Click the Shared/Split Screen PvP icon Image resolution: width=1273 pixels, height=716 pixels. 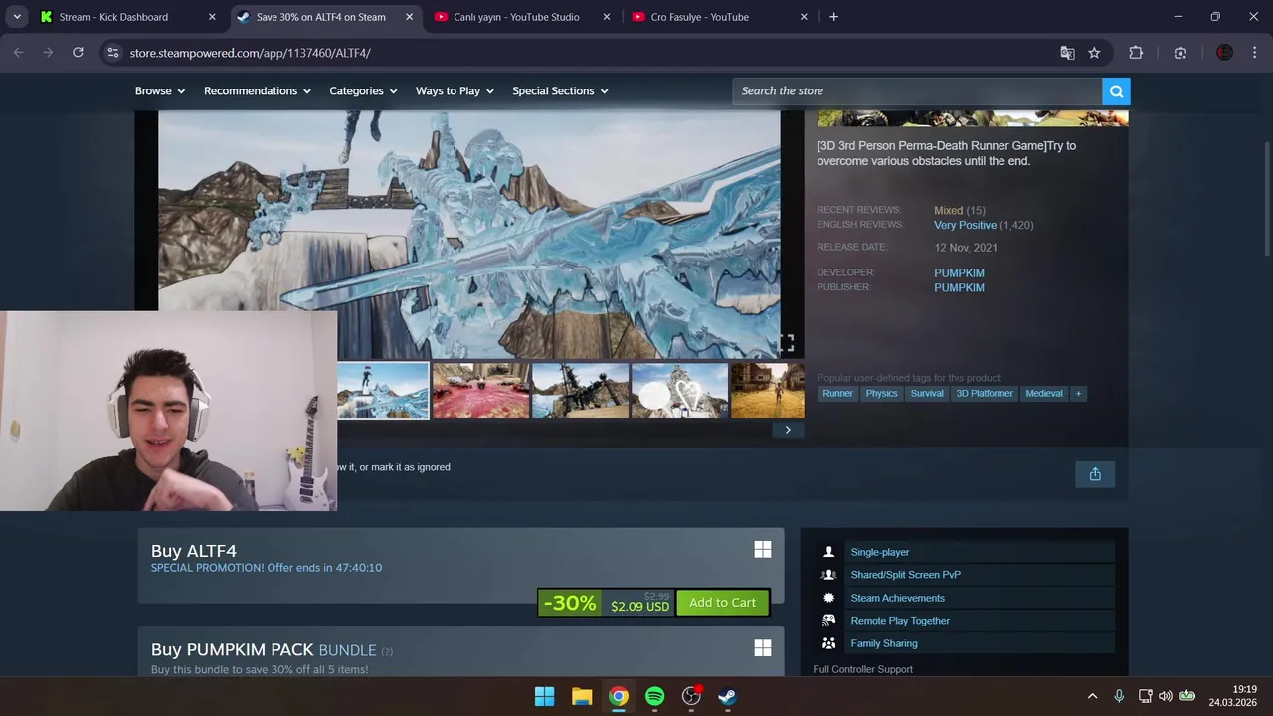(x=828, y=575)
